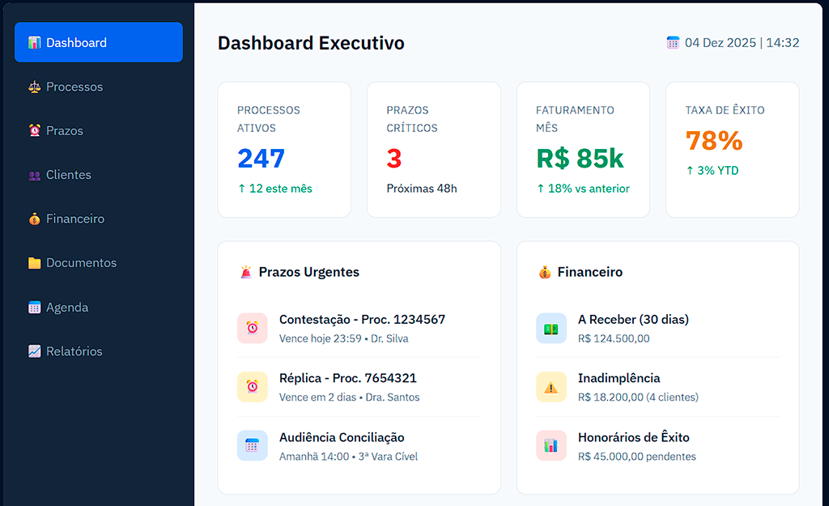Open the Prazos Críticos card

(434, 149)
